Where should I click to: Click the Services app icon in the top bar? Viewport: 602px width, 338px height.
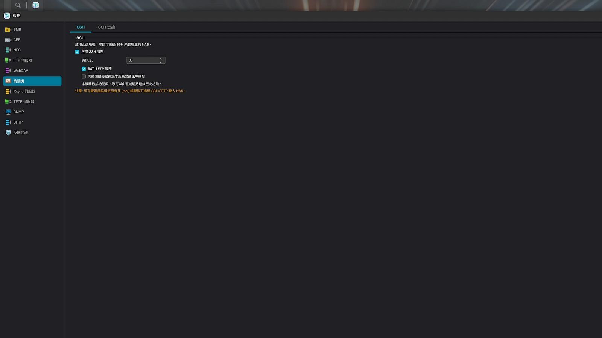pos(35,5)
